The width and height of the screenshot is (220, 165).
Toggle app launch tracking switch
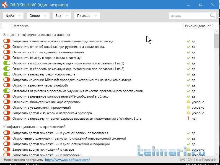pos(7,138)
